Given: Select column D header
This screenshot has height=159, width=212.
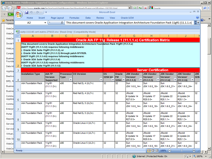Looking at the screenshot, I should click(x=88, y=36).
